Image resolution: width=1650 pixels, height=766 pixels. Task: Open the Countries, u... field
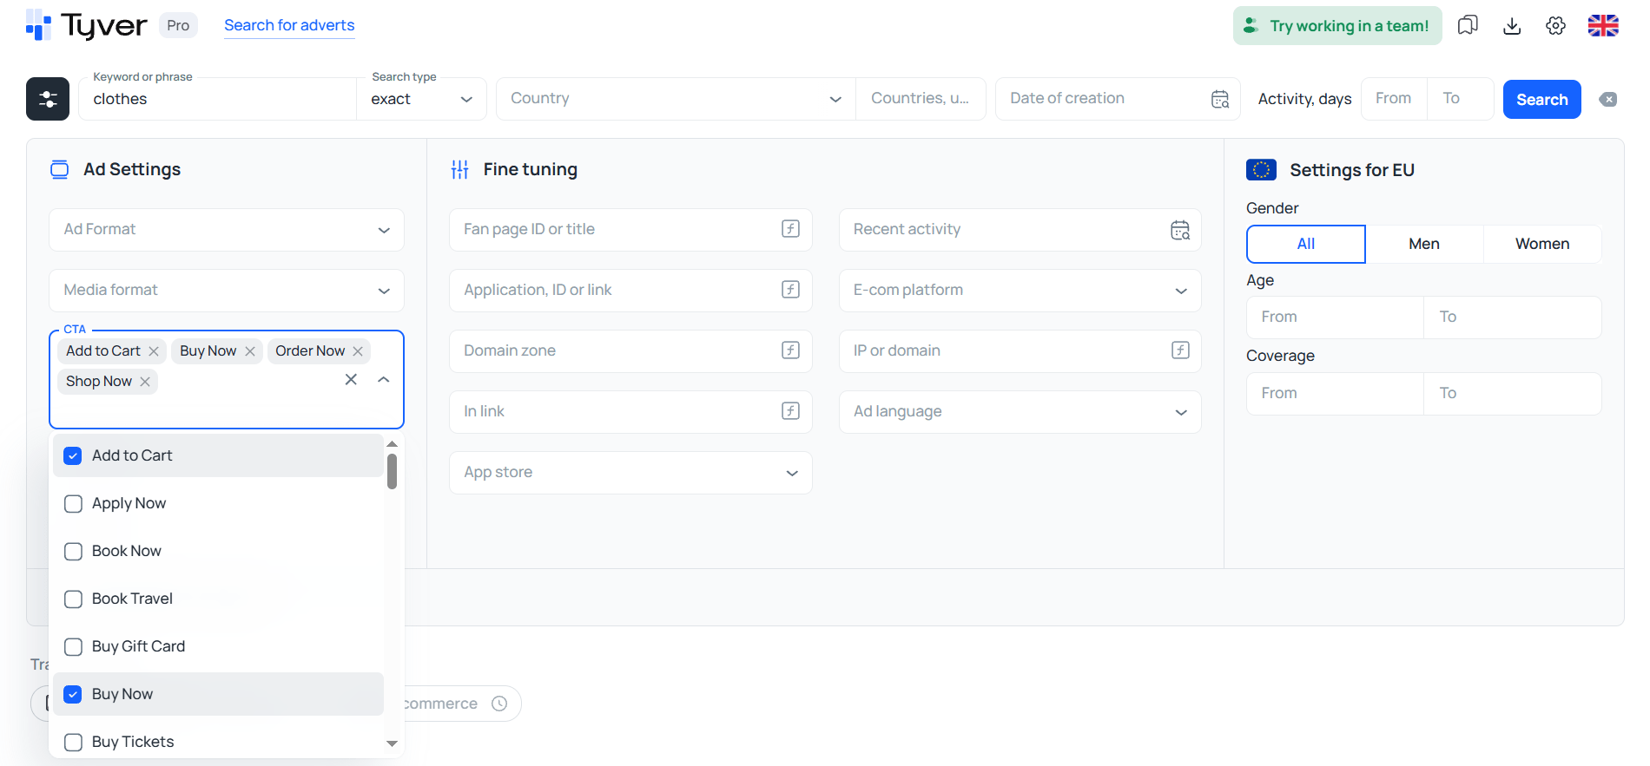tap(921, 99)
